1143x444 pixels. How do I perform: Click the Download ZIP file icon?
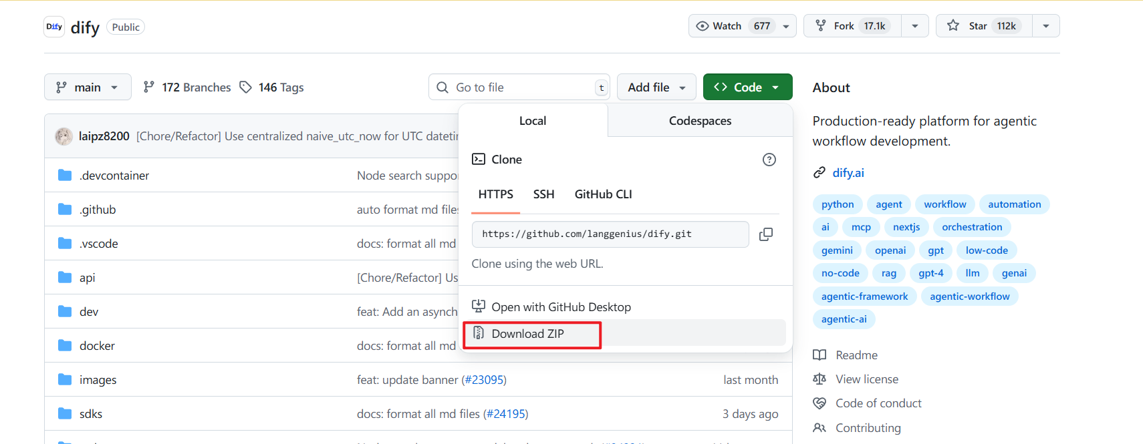point(479,333)
